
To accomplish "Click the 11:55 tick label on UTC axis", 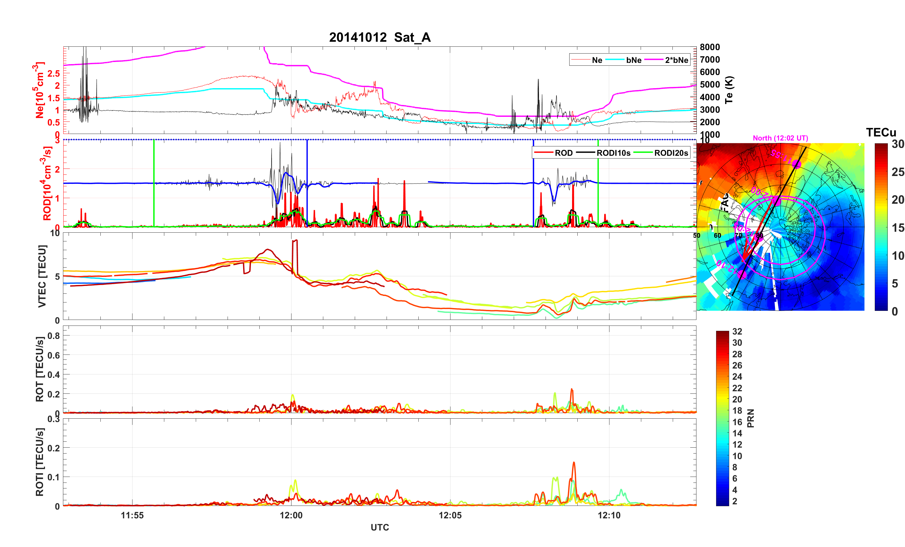I will [132, 515].
